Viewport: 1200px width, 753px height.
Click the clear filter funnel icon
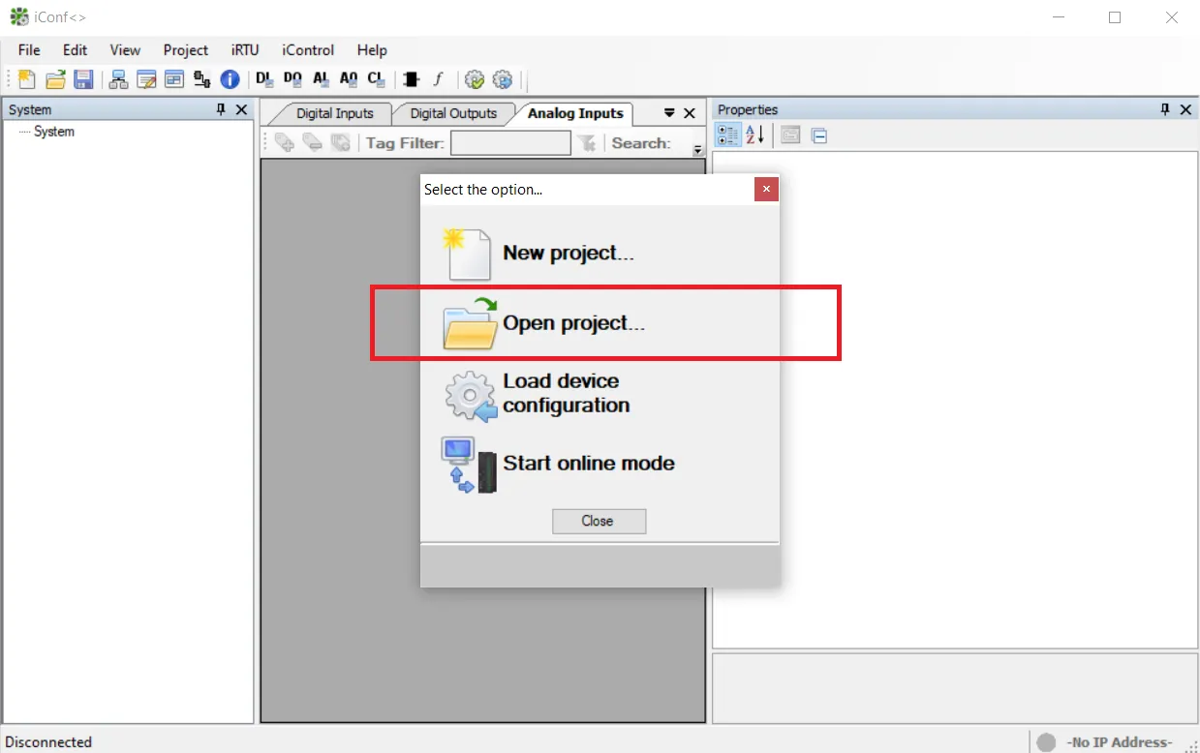point(586,143)
